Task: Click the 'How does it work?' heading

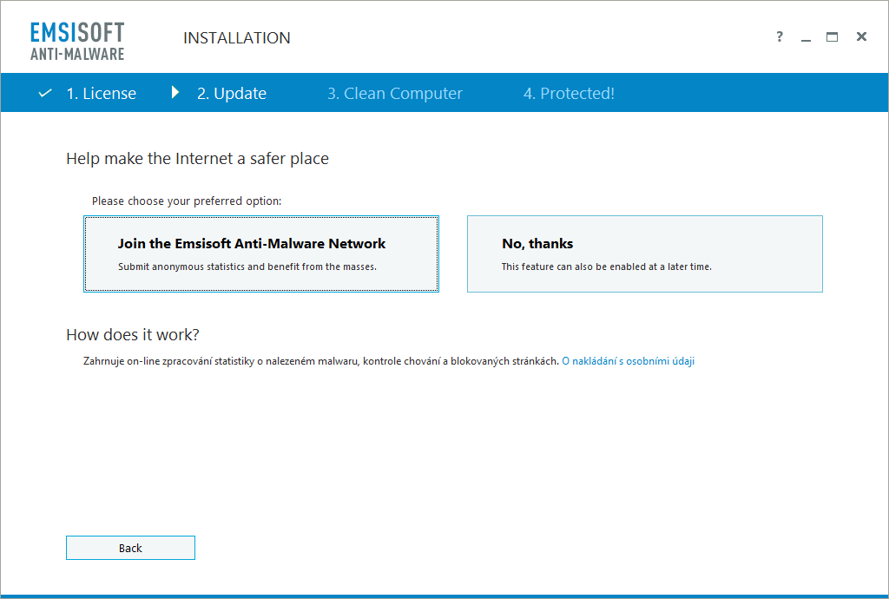Action: [133, 335]
